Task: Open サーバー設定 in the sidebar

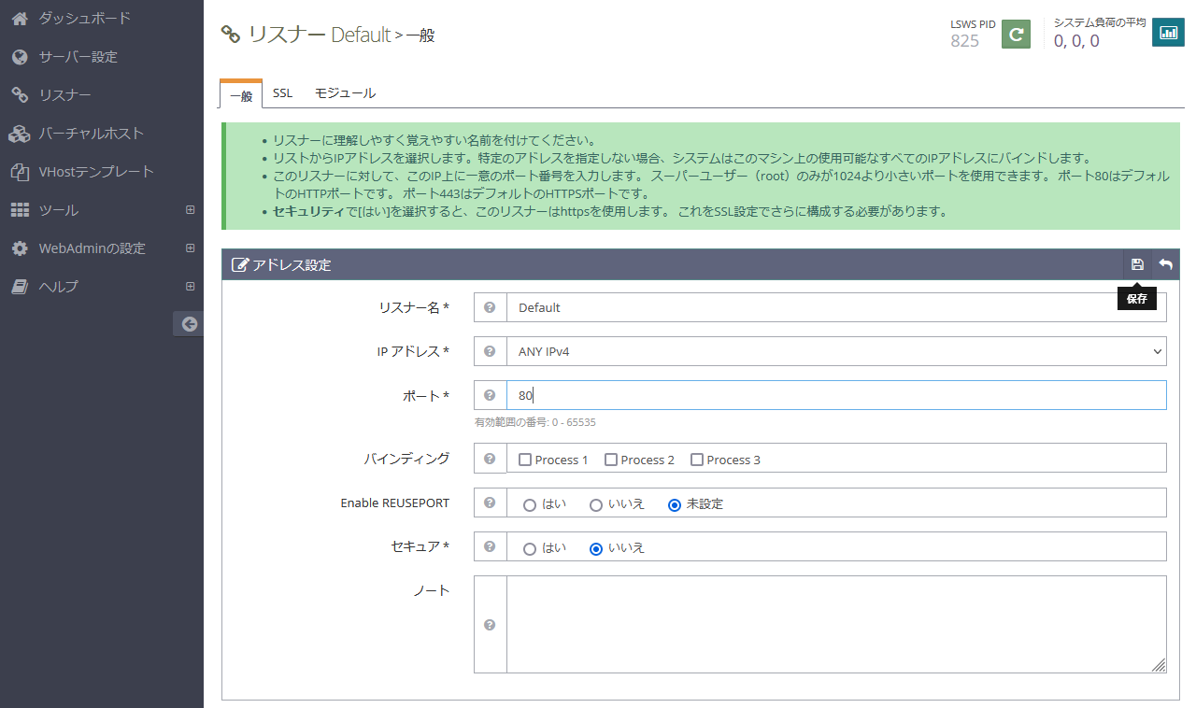Action: (78, 57)
